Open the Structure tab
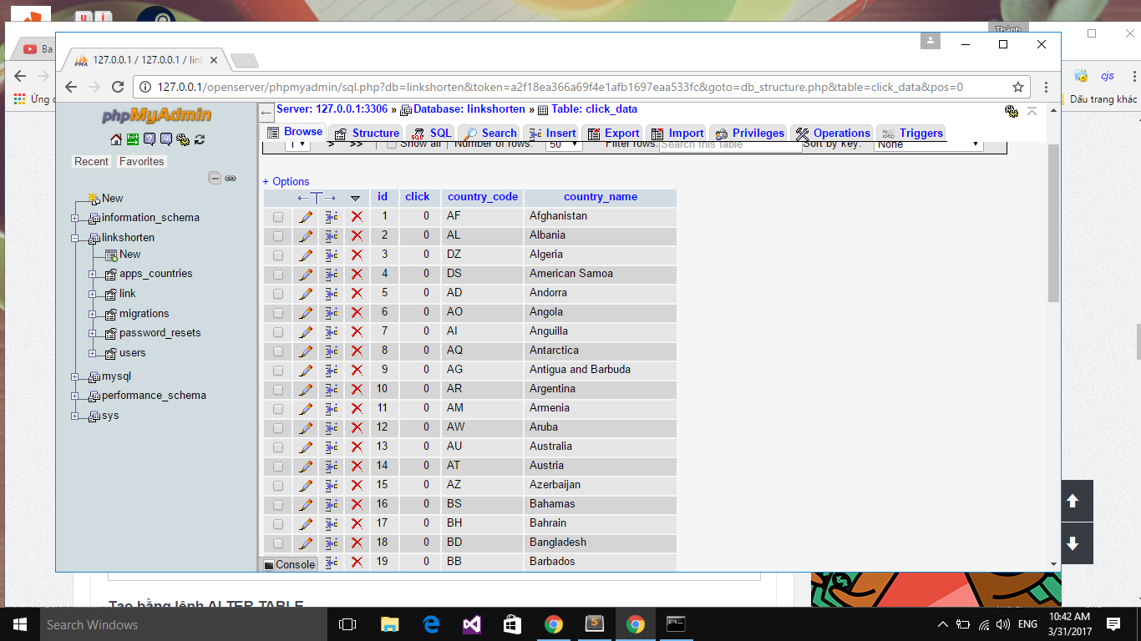1141x641 pixels. click(x=366, y=133)
